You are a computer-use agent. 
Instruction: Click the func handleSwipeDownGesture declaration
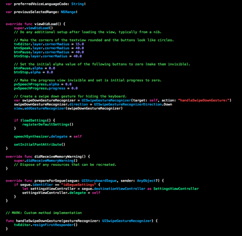(x=82, y=221)
